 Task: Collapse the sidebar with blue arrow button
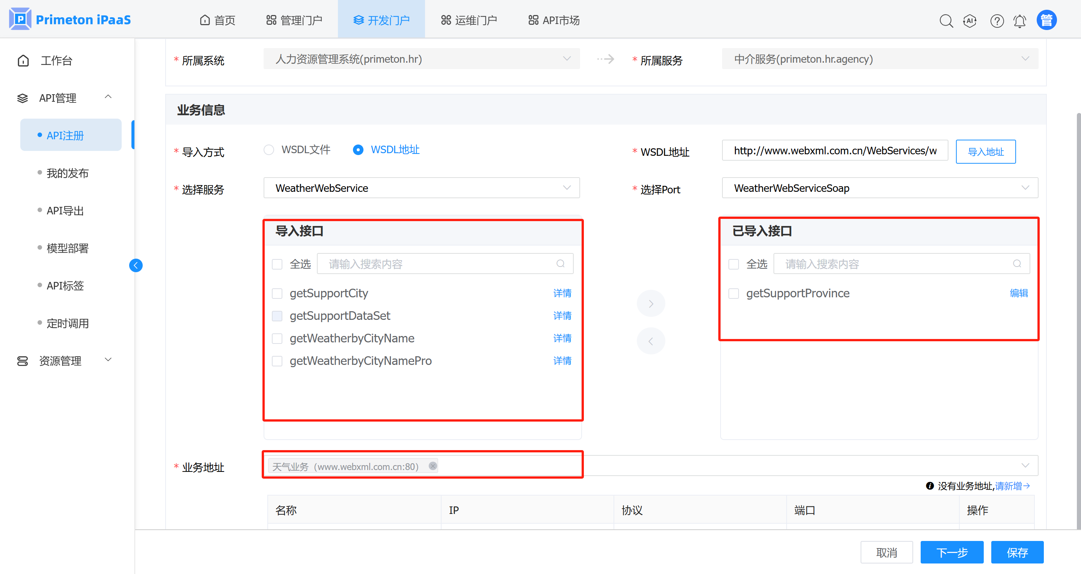(x=136, y=265)
